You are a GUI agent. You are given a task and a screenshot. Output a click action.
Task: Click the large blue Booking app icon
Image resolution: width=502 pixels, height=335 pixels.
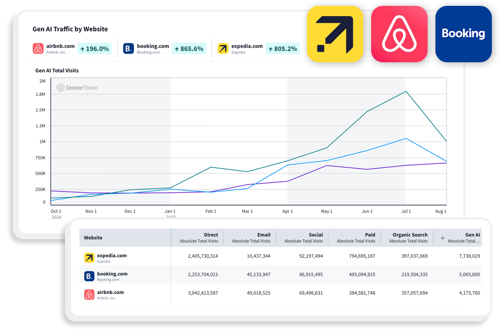pyautogui.click(x=463, y=34)
